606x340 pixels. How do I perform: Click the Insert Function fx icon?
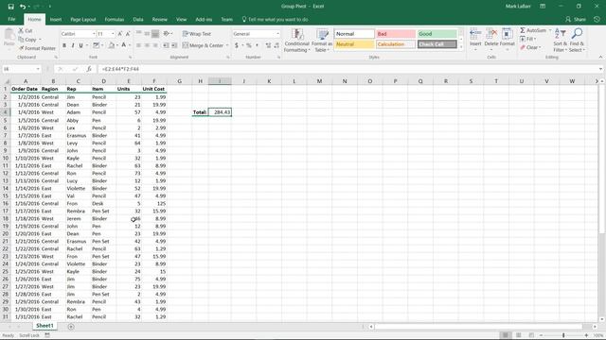point(89,69)
